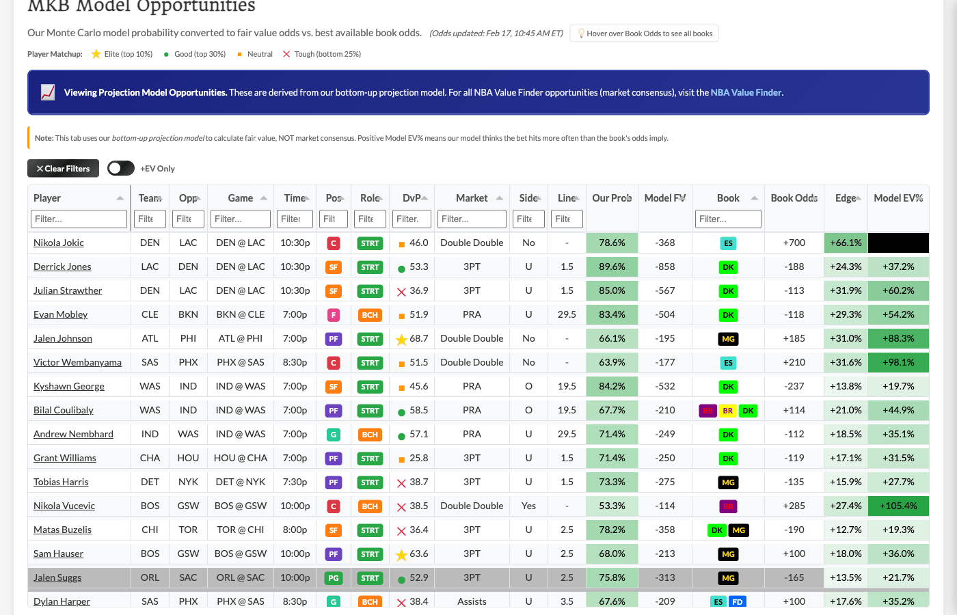This screenshot has height=615, width=957.
Task: Click the FD book badge on Dylan Harper's row
Action: click(737, 601)
